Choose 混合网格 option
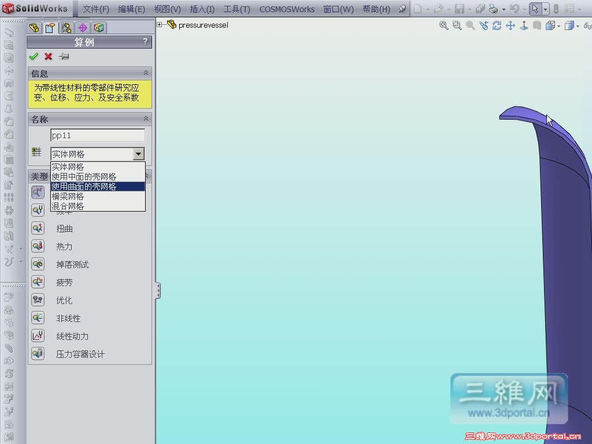The width and height of the screenshot is (592, 444). click(x=98, y=206)
